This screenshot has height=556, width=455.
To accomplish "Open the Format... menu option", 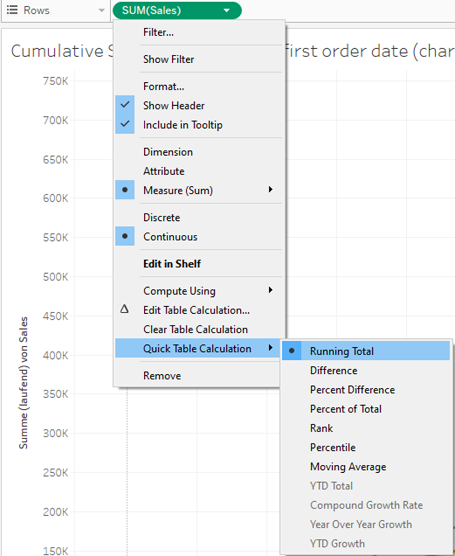I will click(163, 86).
